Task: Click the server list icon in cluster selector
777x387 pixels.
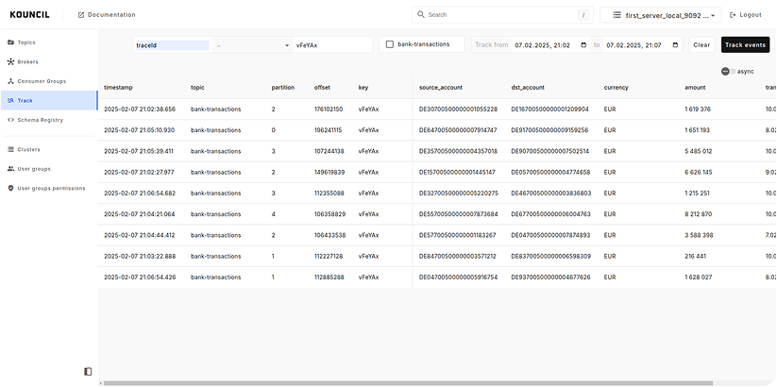Action: [x=617, y=15]
